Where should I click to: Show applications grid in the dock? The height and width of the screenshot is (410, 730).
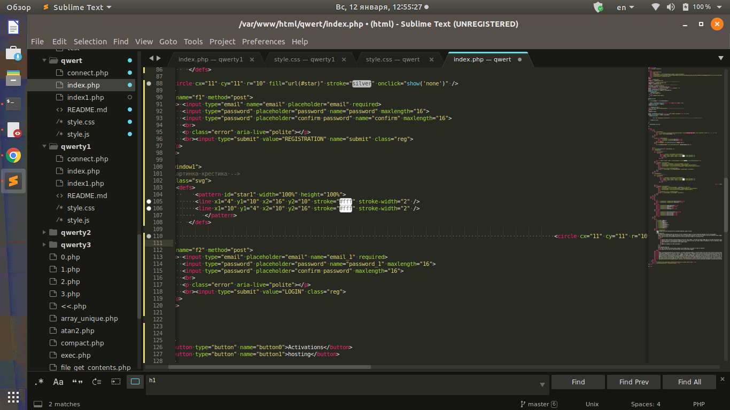click(x=13, y=397)
